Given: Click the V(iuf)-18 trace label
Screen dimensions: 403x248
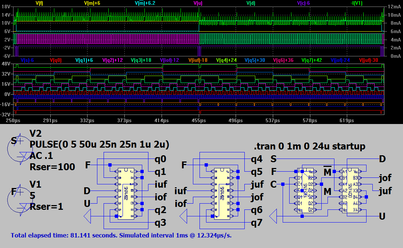Looking at the screenshot, I should pyautogui.click(x=198, y=60).
